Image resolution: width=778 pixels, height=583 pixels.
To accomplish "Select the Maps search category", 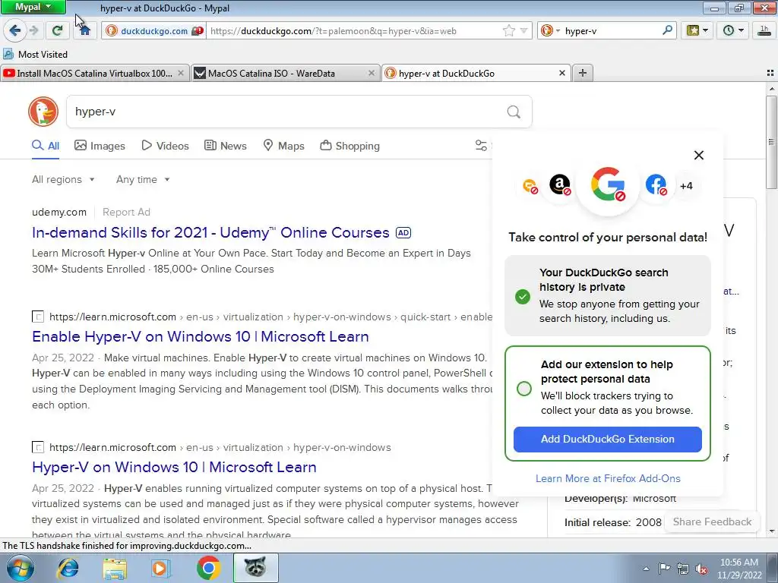I will point(283,146).
